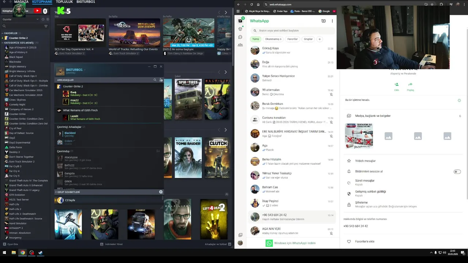The image size is (468, 263).
Task: Click Windows için WhatsApp'ı indirin link
Action: (x=295, y=243)
